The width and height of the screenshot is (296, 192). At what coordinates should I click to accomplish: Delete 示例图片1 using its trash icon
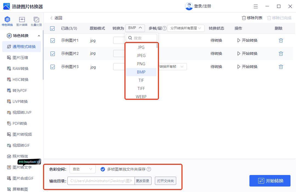tap(281, 41)
